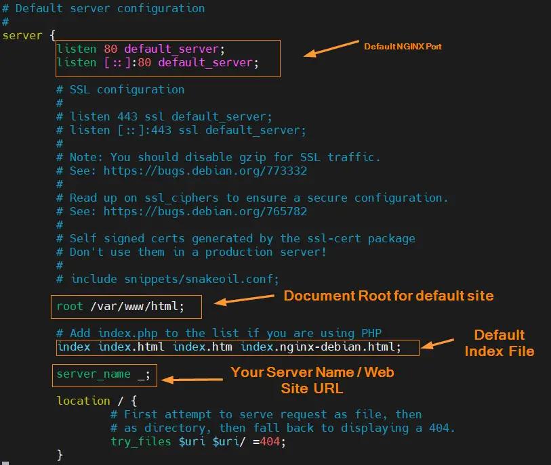Screen dimensions: 551x465
Task: Click the 'Read up on ssl_ciphers' comment
Action: pyautogui.click(x=252, y=198)
